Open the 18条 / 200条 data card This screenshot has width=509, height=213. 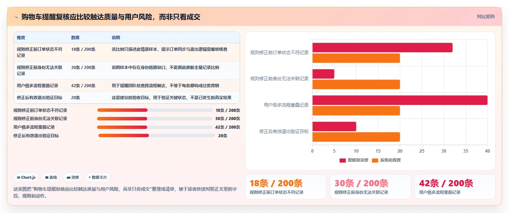pyautogui.click(x=285, y=187)
